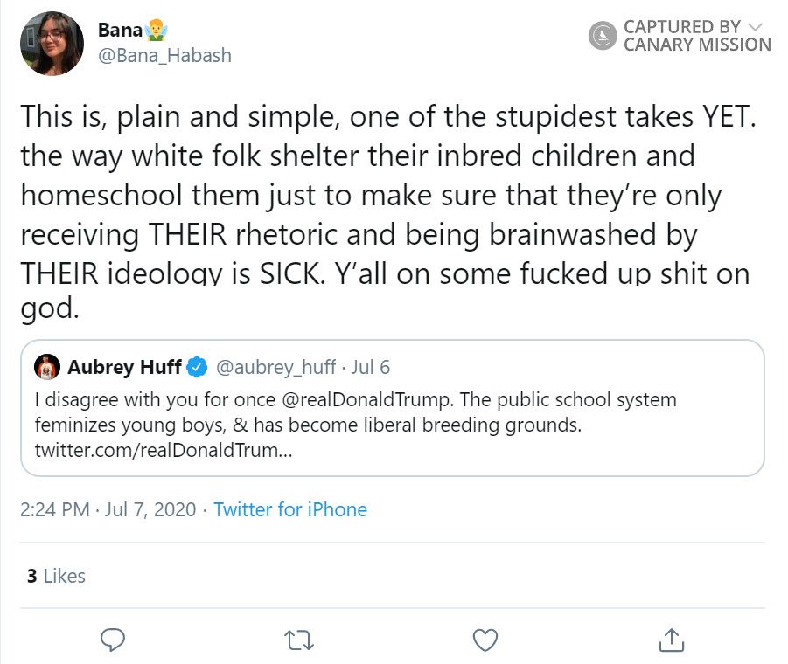The width and height of the screenshot is (788, 664).
Task: Click the reply speech bubble icon
Action: [x=111, y=640]
